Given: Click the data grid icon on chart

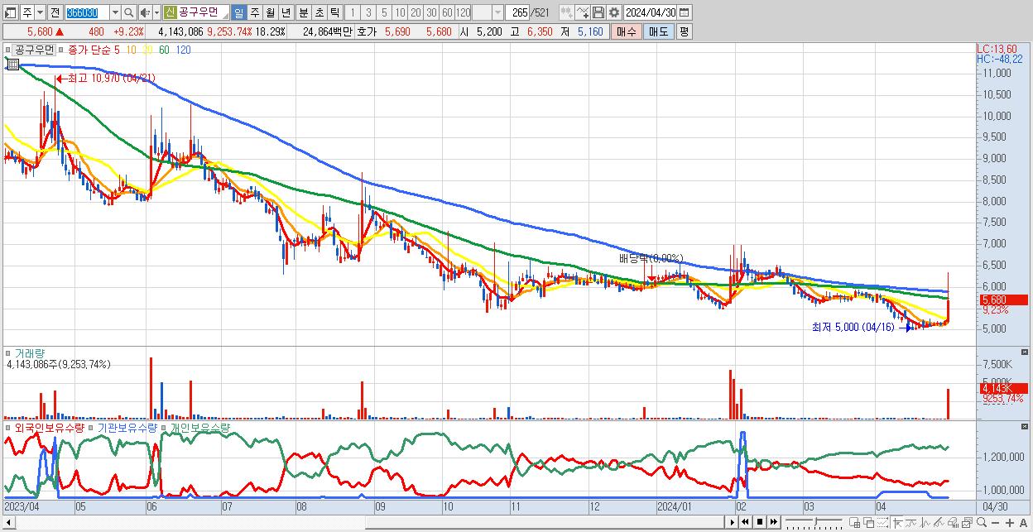Looking at the screenshot, I should 12,64.
